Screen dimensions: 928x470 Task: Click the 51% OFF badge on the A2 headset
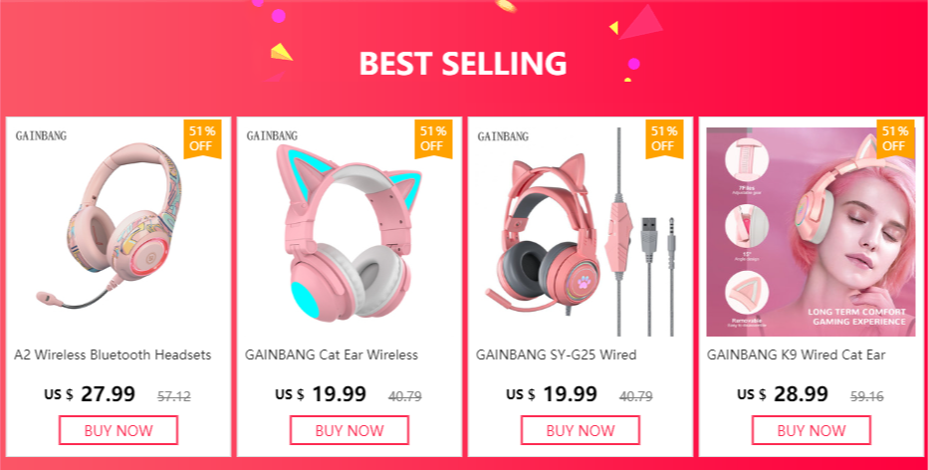pyautogui.click(x=202, y=139)
